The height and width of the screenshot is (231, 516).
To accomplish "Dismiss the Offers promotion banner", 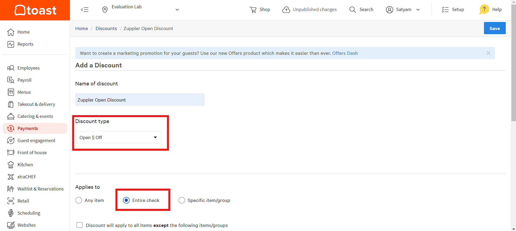I will point(489,53).
